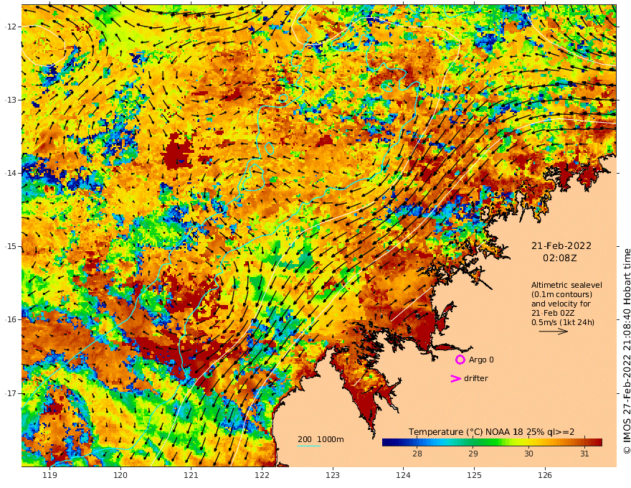Screen dimensions: 631x488
Task: Click longitude axis label 120
Action: pos(120,475)
